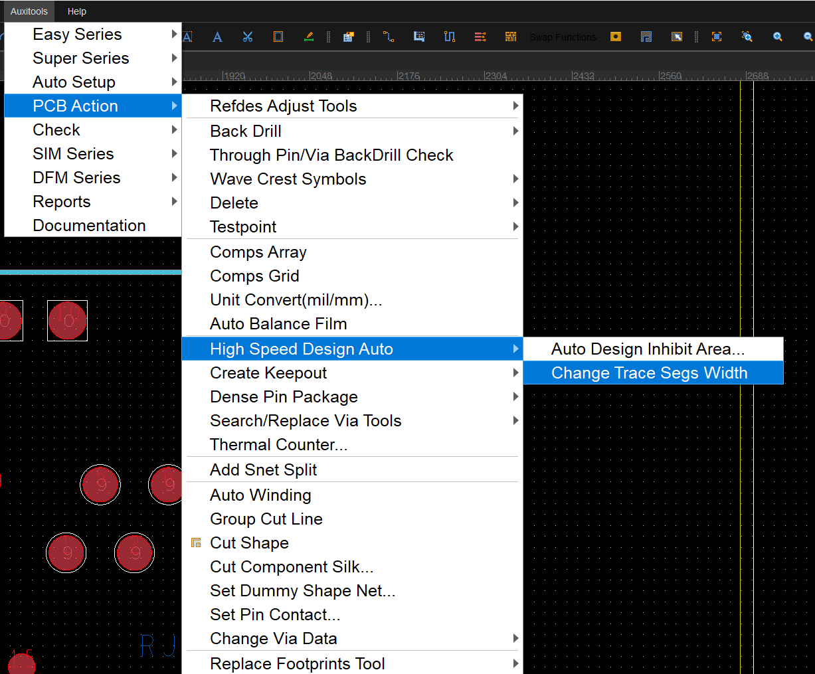
Task: Click the orange square with dot icon
Action: click(x=616, y=37)
